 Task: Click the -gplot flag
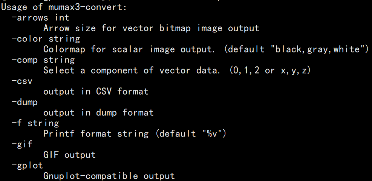tap(27, 166)
